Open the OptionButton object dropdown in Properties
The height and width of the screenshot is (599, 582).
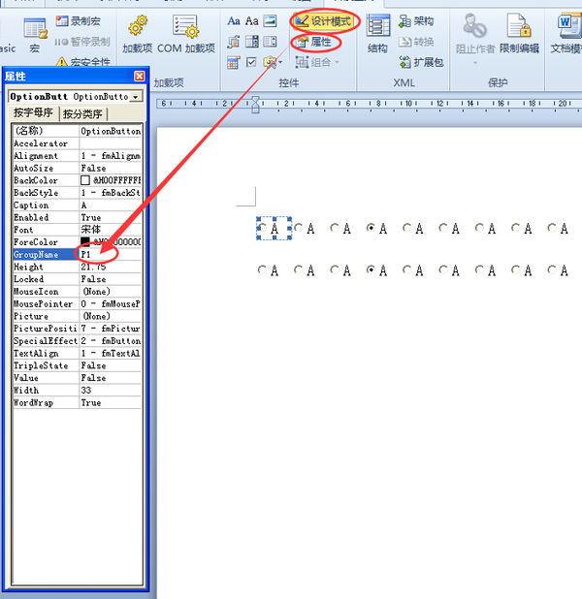[136, 97]
